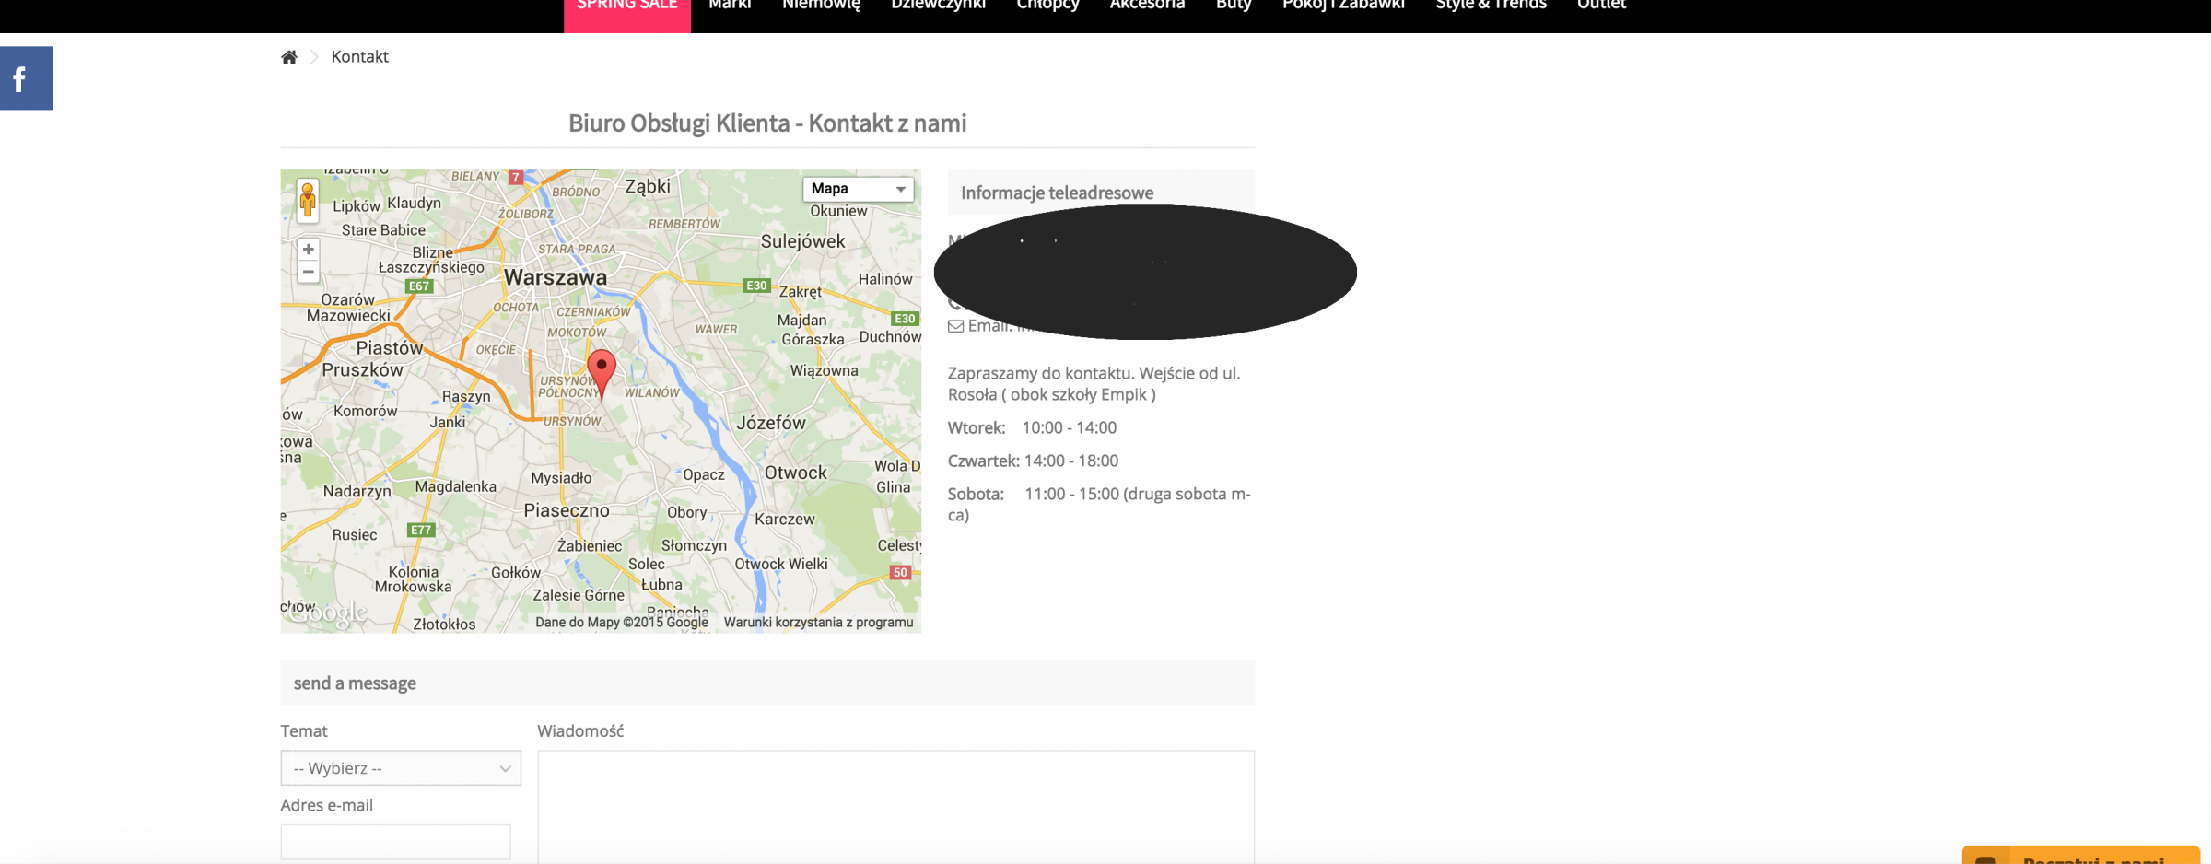Viewport: 2211px width, 864px height.
Task: Click the Piaseczno label on the map
Action: click(567, 510)
